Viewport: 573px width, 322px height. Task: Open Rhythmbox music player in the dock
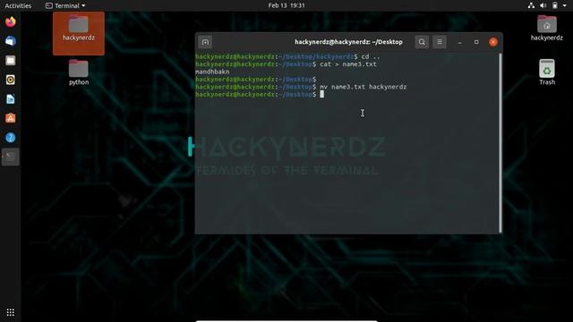pyautogui.click(x=11, y=80)
